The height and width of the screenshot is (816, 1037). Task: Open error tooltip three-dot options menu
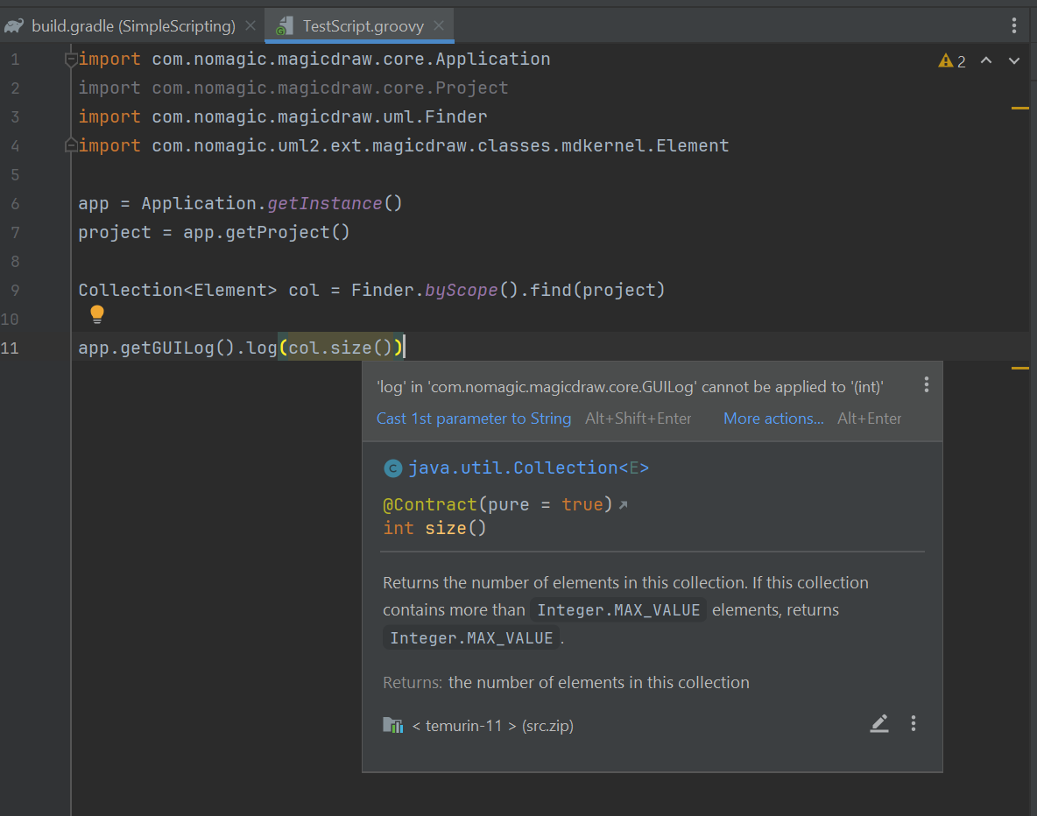926,385
